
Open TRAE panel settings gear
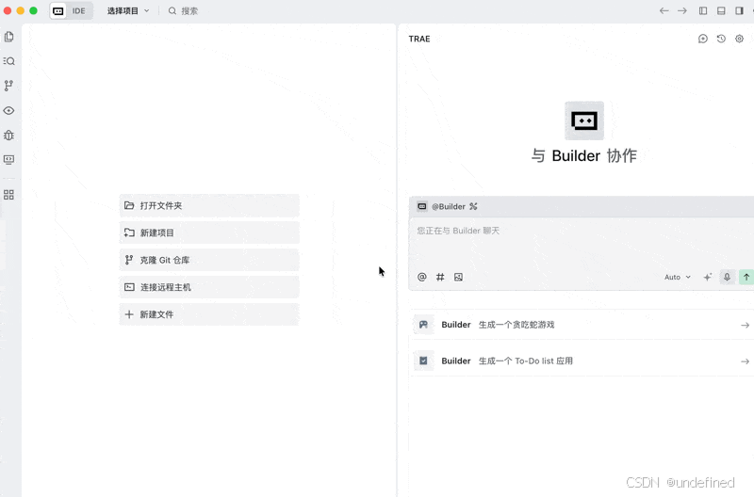(x=740, y=39)
